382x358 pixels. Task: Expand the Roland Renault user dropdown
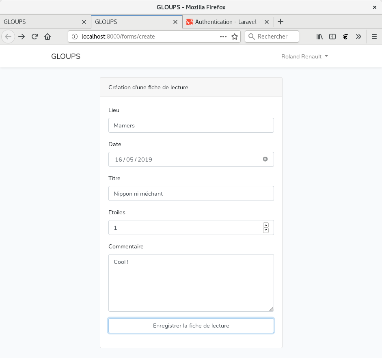tap(304, 56)
